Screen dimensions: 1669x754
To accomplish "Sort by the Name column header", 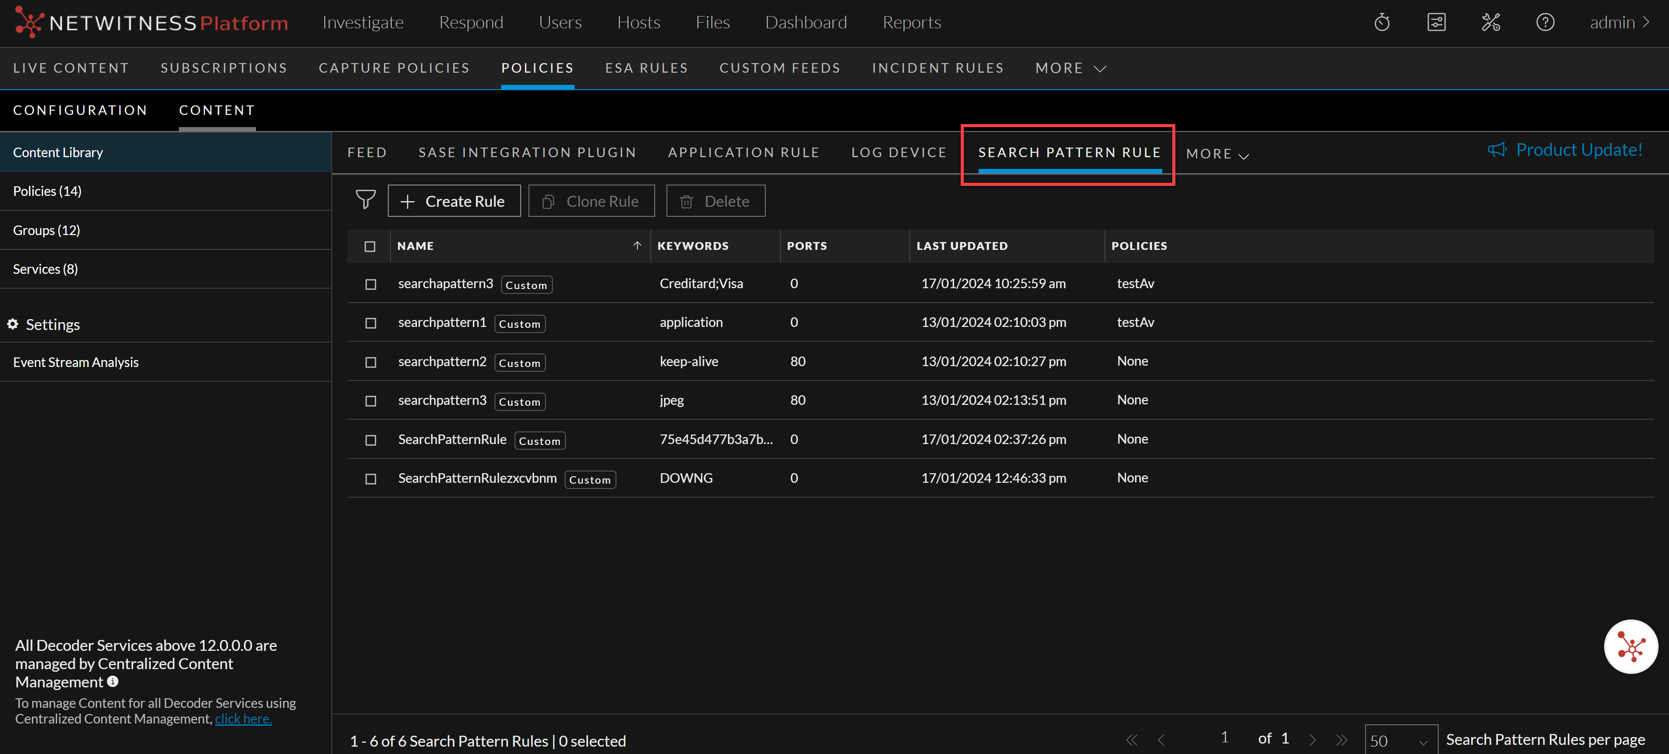I will coord(415,246).
